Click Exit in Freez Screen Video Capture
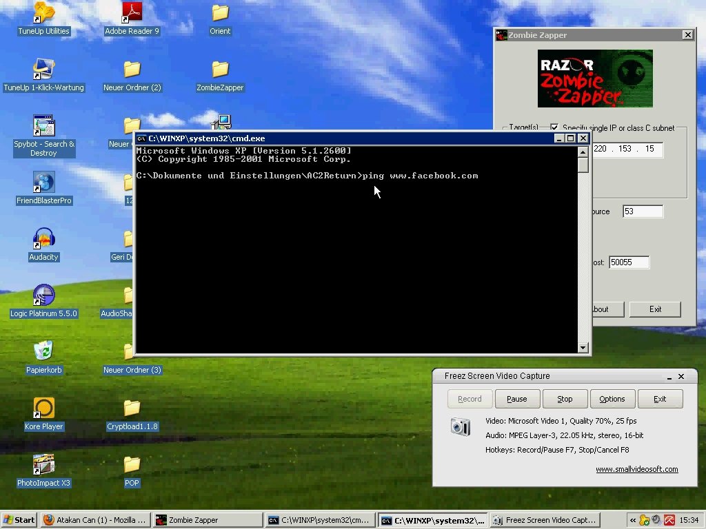The height and width of the screenshot is (529, 706). pos(660,399)
